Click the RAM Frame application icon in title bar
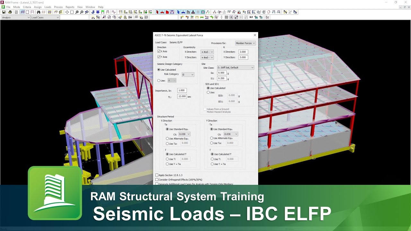Screen dimensions: 411x231 point(2,2)
